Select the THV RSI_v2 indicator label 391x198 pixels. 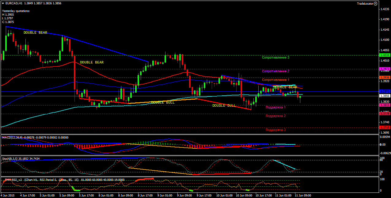[14, 180]
